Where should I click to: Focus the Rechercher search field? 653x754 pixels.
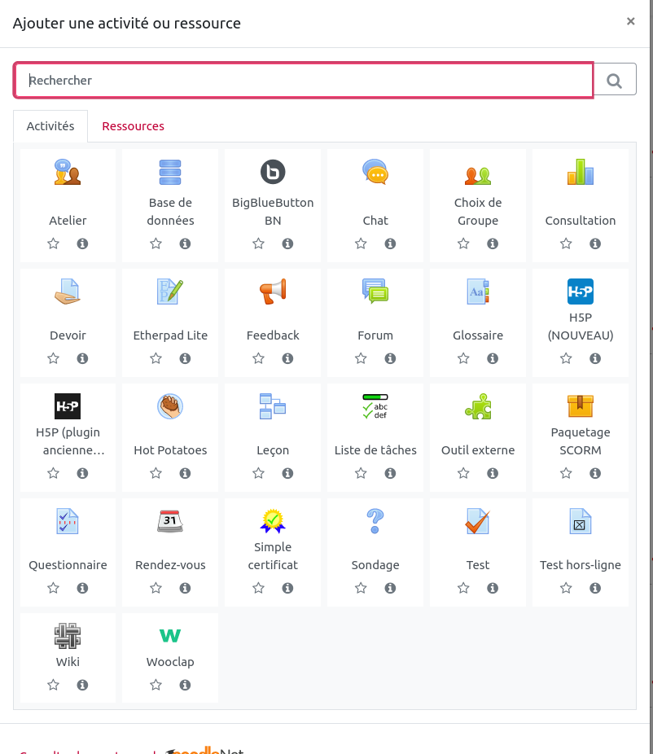click(303, 80)
